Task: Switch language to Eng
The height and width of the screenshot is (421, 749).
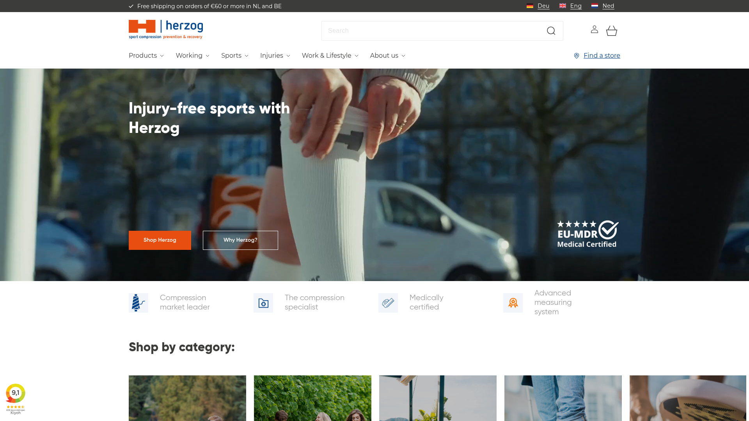Action: click(x=576, y=6)
